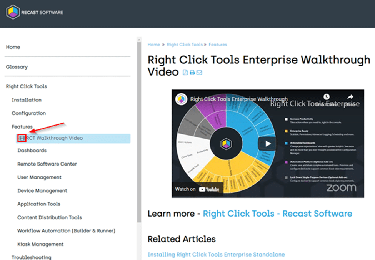375x260 pixels.
Task: Open User Management in sidebar
Action: click(40, 177)
